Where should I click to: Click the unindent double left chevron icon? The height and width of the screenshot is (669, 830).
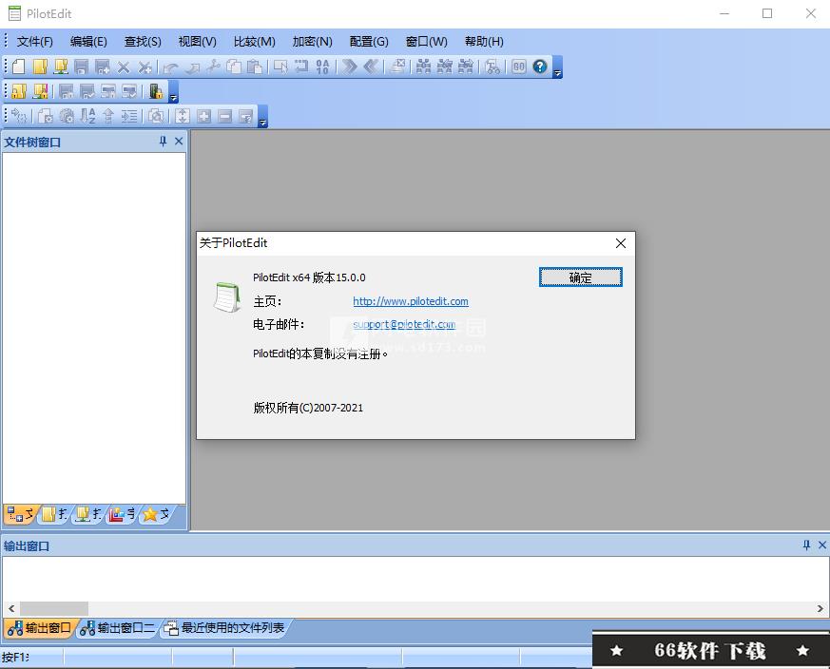(371, 67)
